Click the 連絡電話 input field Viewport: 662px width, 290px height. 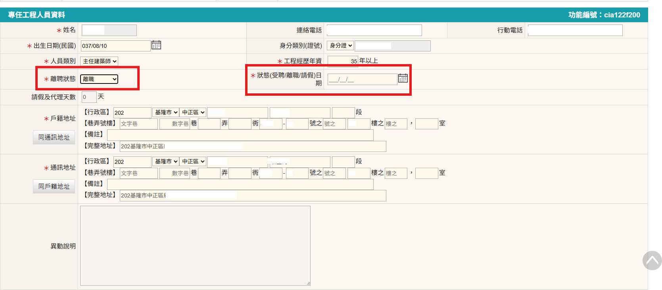click(x=374, y=30)
